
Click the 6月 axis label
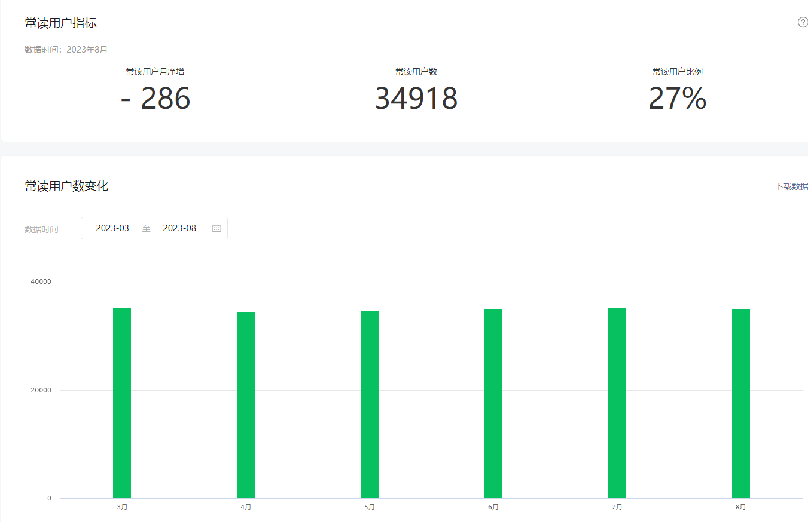coord(493,507)
